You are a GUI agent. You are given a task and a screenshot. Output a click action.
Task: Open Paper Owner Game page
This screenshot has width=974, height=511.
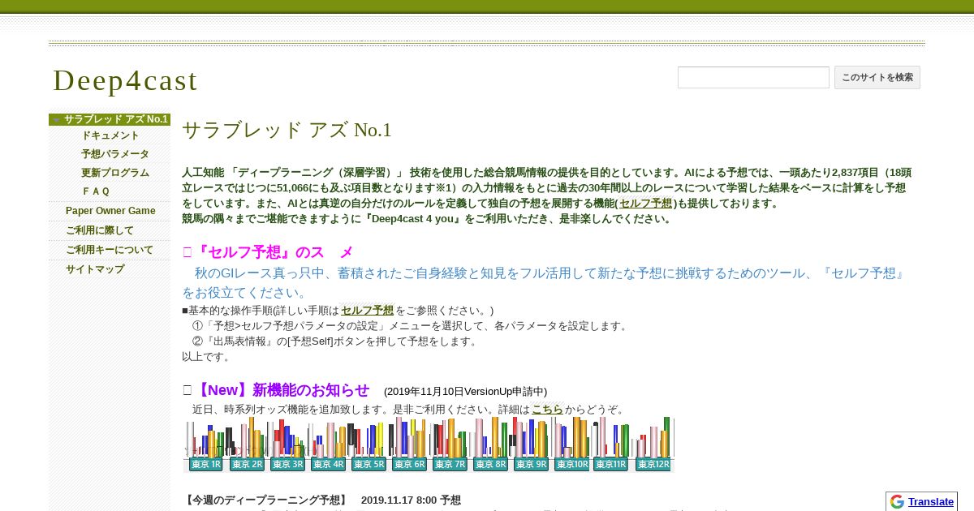110,211
